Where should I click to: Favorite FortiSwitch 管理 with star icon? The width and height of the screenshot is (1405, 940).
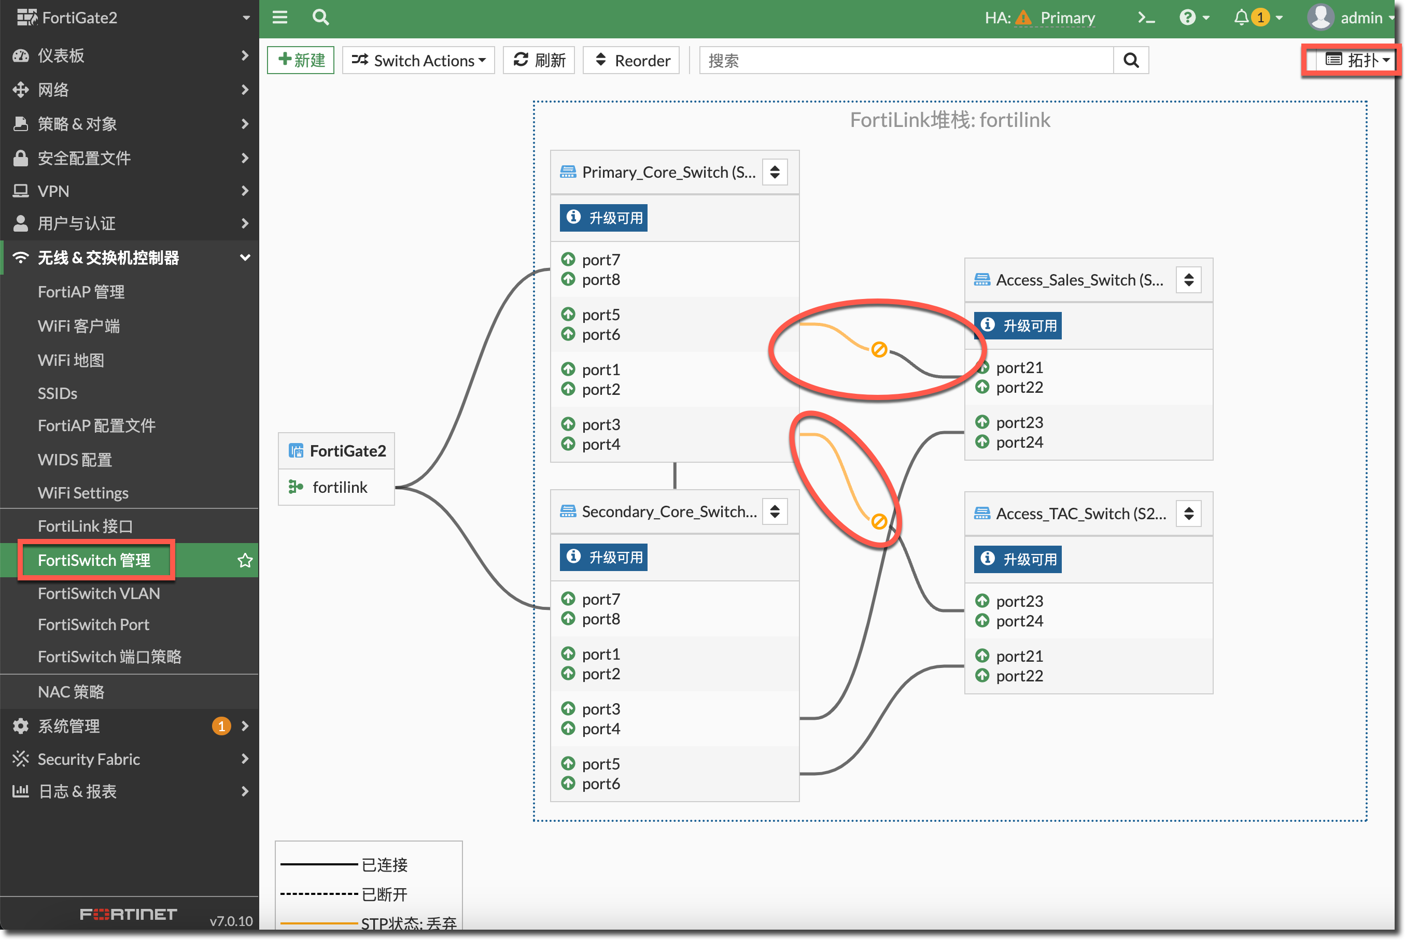245,561
